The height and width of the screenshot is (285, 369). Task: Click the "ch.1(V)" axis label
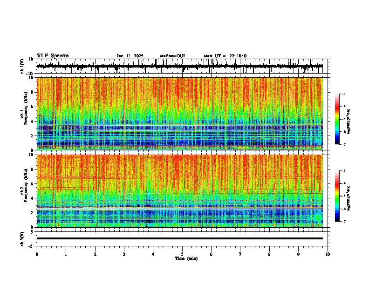22,66
